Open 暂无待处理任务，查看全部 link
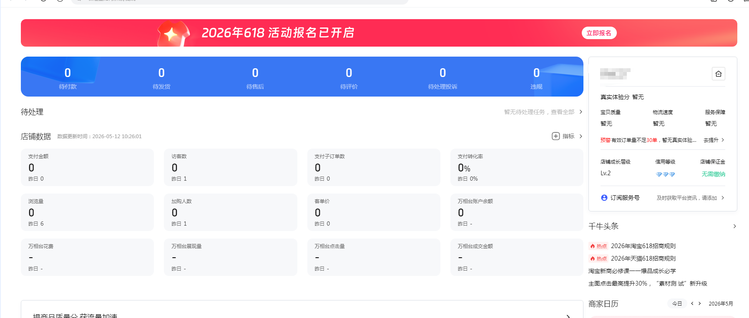The image size is (749, 318). pyautogui.click(x=539, y=112)
